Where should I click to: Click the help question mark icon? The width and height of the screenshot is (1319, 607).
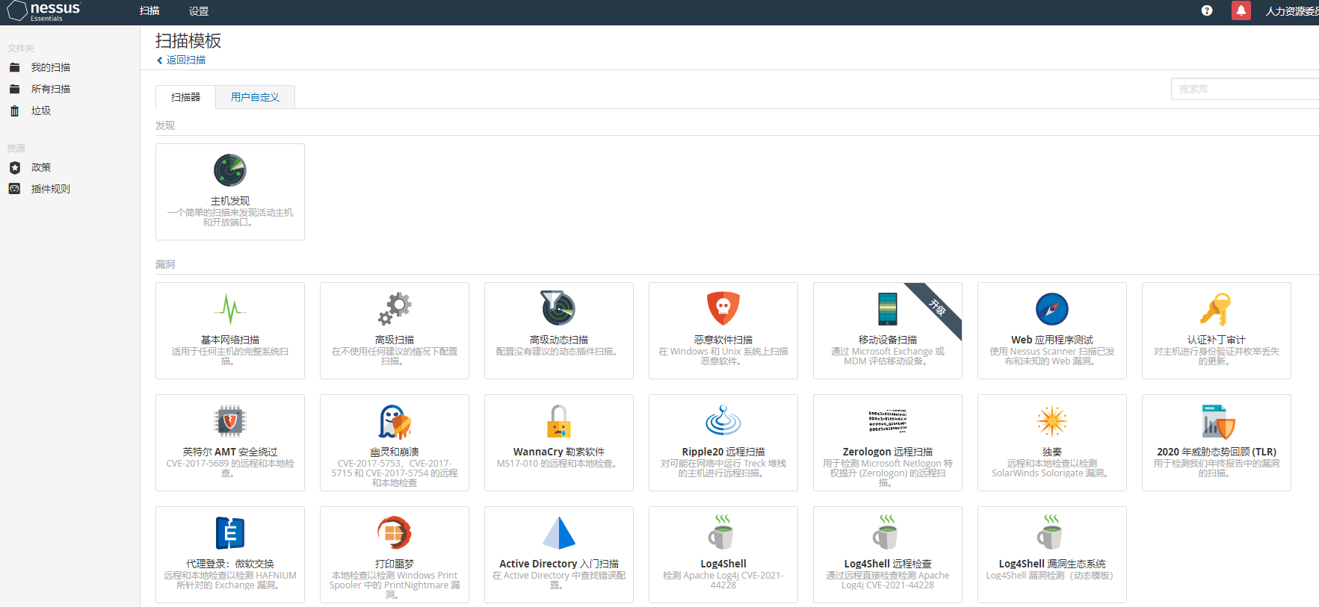[x=1207, y=10]
